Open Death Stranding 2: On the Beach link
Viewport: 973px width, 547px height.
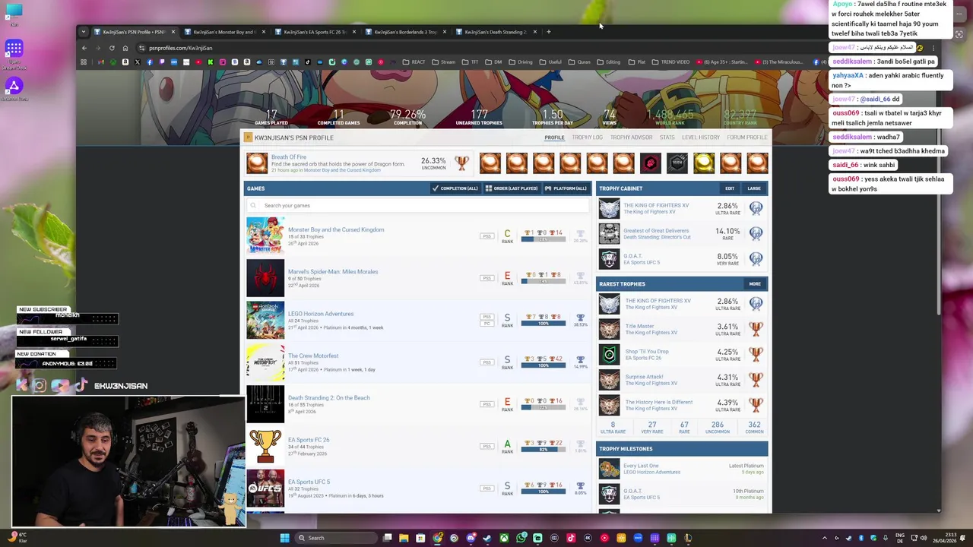click(329, 397)
